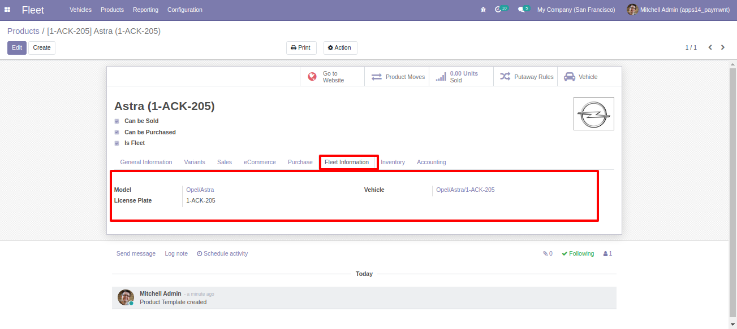
Task: Go to next record arrow
Action: 723,47
